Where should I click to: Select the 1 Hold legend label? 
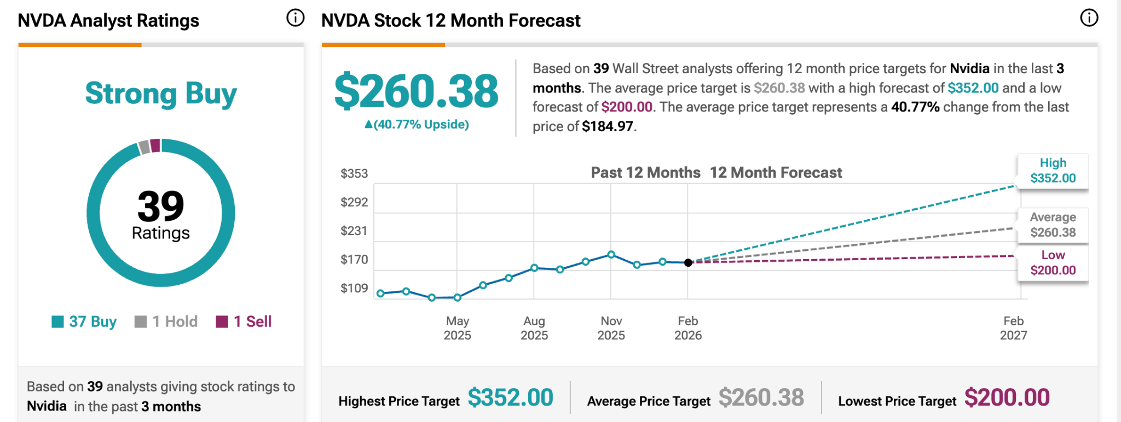tap(175, 321)
